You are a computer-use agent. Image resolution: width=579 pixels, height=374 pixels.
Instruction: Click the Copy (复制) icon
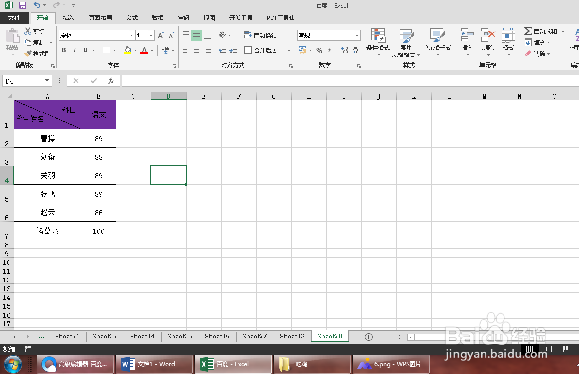[x=27, y=42]
